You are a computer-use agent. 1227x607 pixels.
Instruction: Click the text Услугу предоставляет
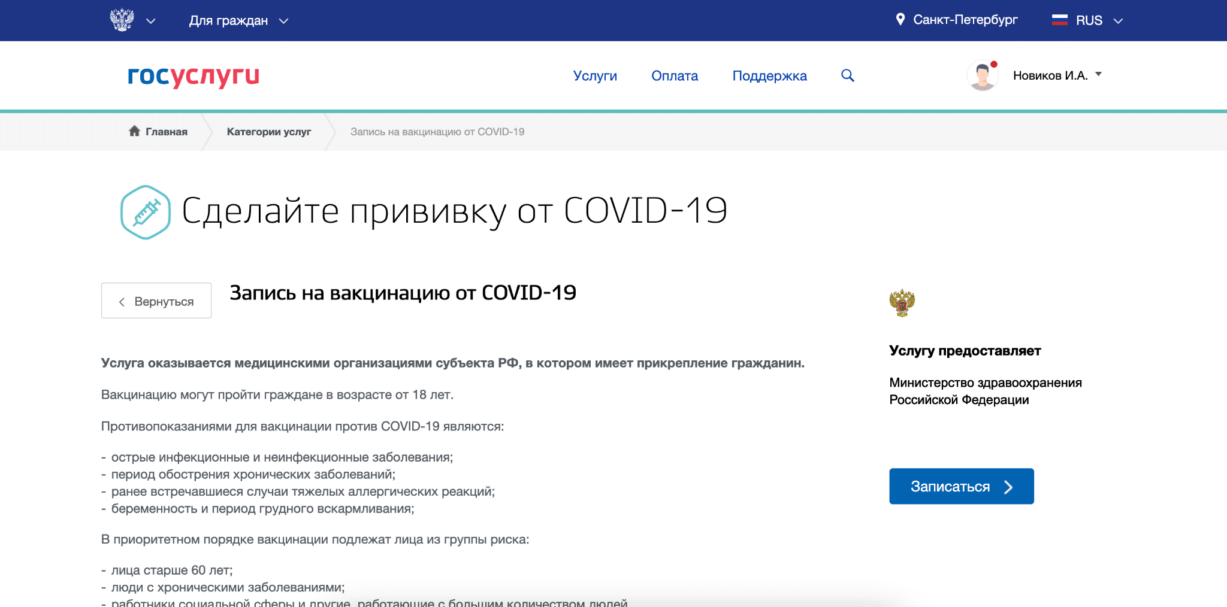(965, 351)
